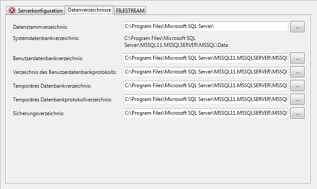Image resolution: width=317 pixels, height=189 pixels.
Task: Click the read-only Systemdatenbankverzeichnis path text
Action: pos(176,41)
